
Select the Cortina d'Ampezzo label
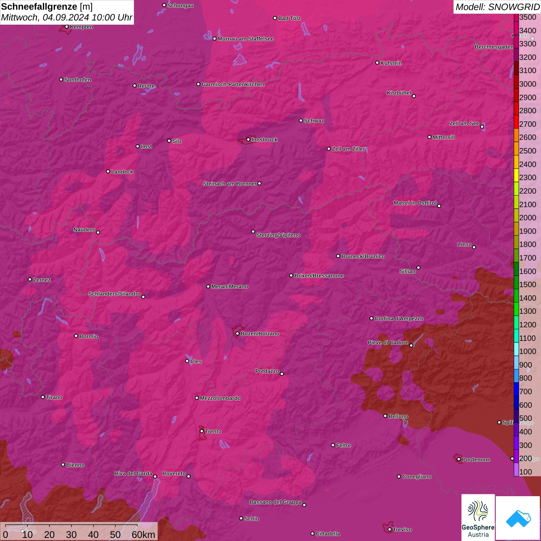point(399,318)
